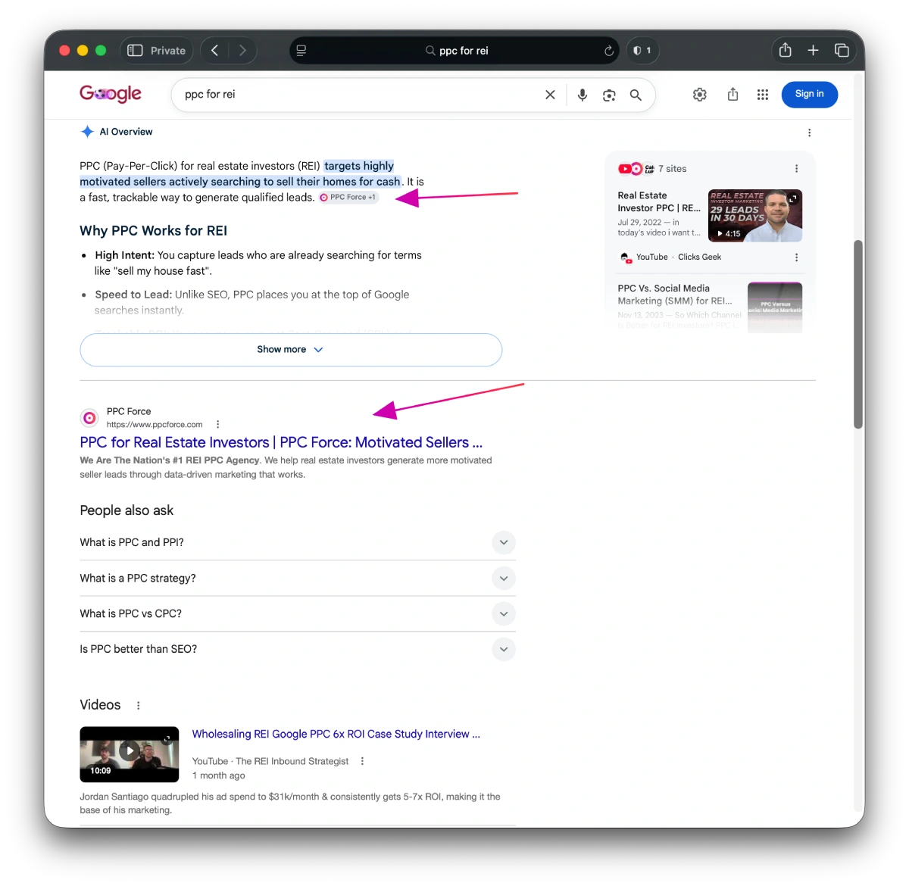The height and width of the screenshot is (886, 909).
Task: Open PPC for Real Estate Investors result link
Action: [281, 442]
